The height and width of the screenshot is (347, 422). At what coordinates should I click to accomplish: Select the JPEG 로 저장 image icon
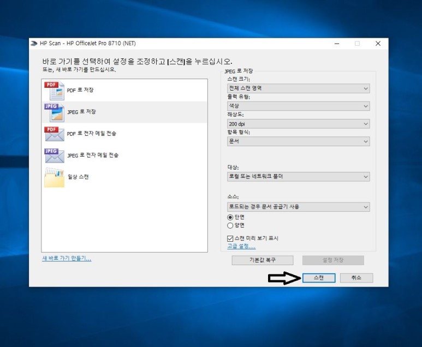tap(55, 112)
